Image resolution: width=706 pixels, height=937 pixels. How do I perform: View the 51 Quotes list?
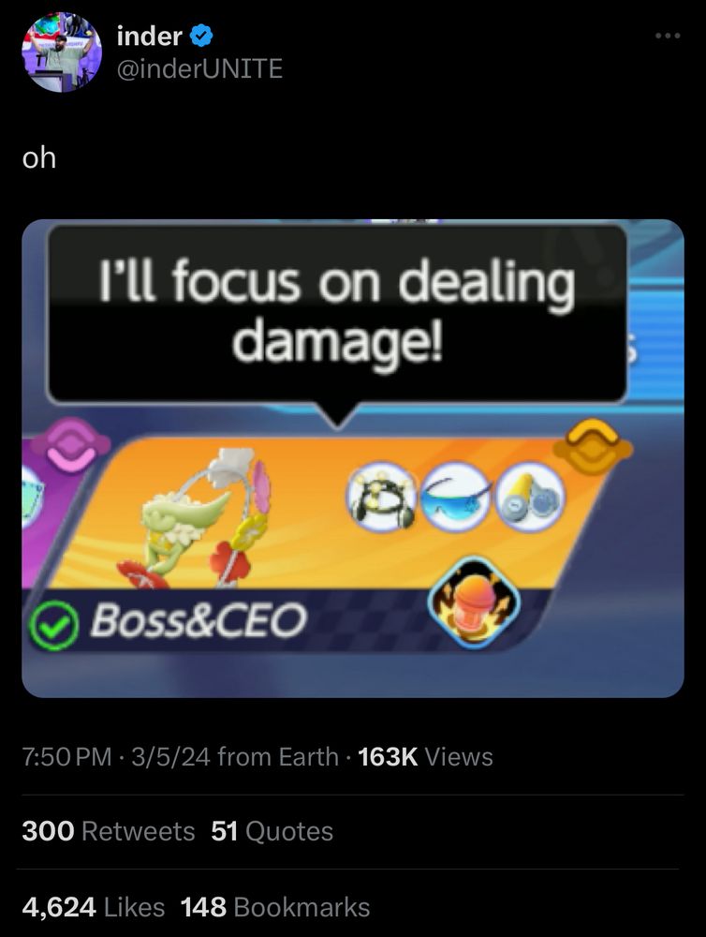272,831
